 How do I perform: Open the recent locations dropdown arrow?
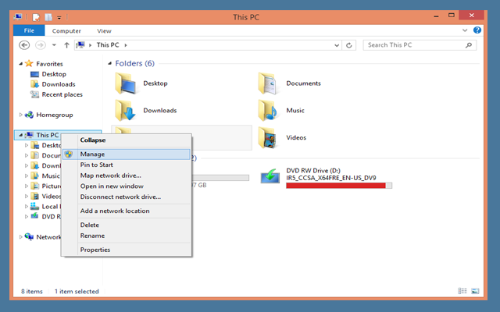[x=54, y=45]
